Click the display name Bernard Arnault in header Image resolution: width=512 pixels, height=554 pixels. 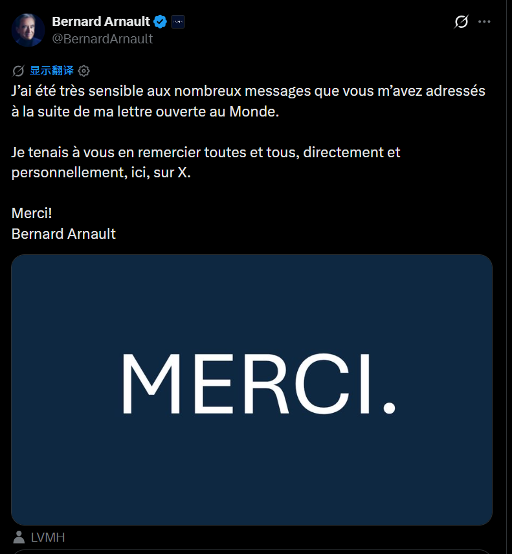click(101, 21)
